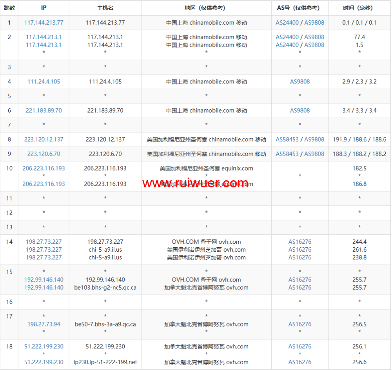Click the 跳数 column header

pos(9,8)
